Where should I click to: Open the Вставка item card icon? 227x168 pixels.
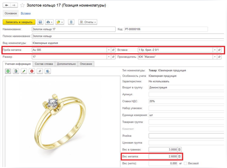pos(219,50)
